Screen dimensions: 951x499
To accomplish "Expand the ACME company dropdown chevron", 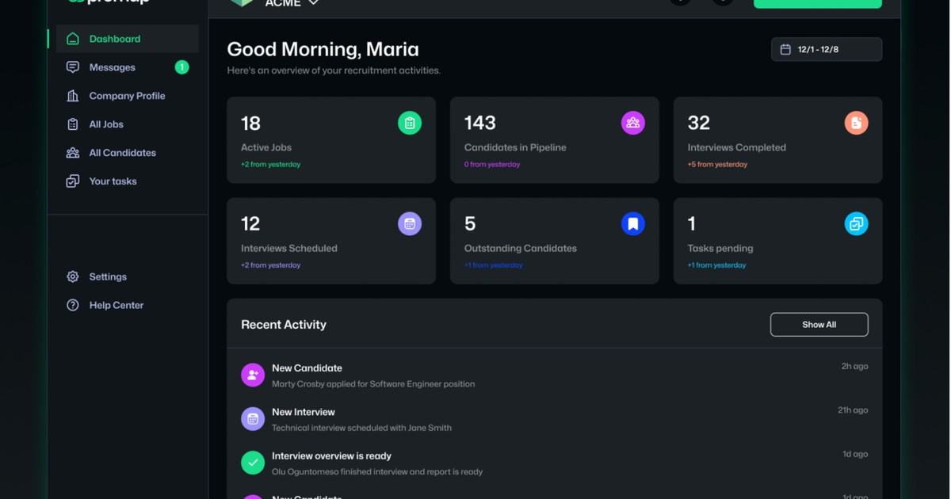I will coord(314,3).
